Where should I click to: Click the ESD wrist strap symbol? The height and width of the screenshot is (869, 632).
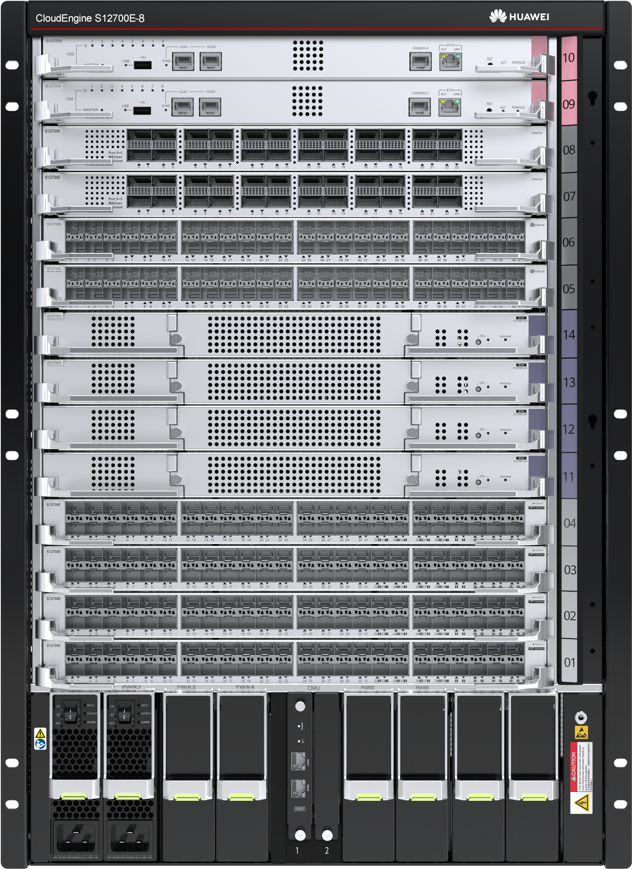[581, 732]
